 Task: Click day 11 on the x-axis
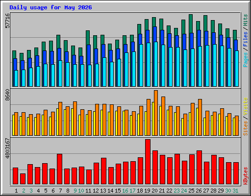click(x=88, y=191)
